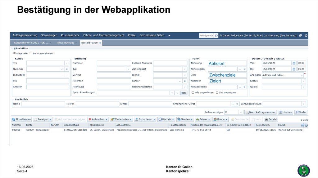Open the Dienst dropdown
Screen dimensions: 318x178
184,75
